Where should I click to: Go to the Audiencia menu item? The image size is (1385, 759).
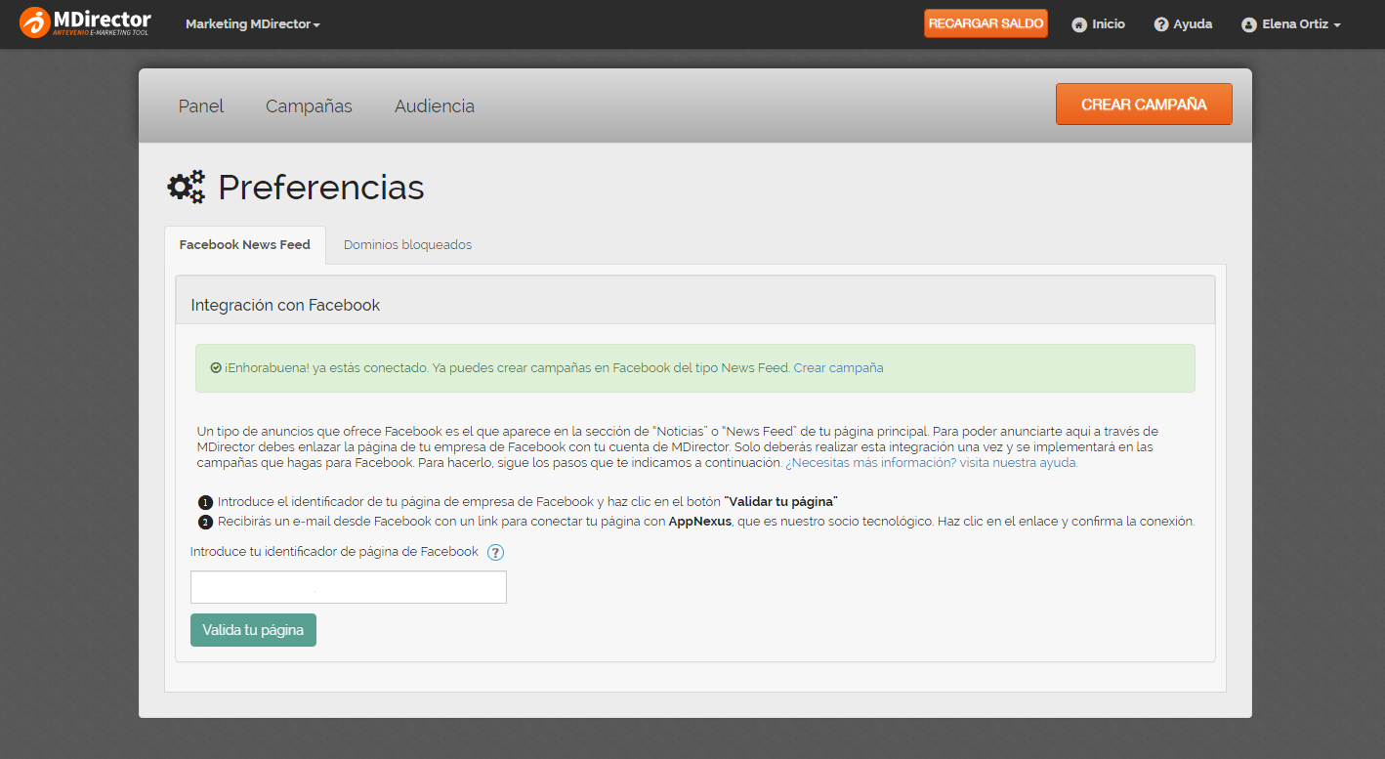pyautogui.click(x=435, y=106)
